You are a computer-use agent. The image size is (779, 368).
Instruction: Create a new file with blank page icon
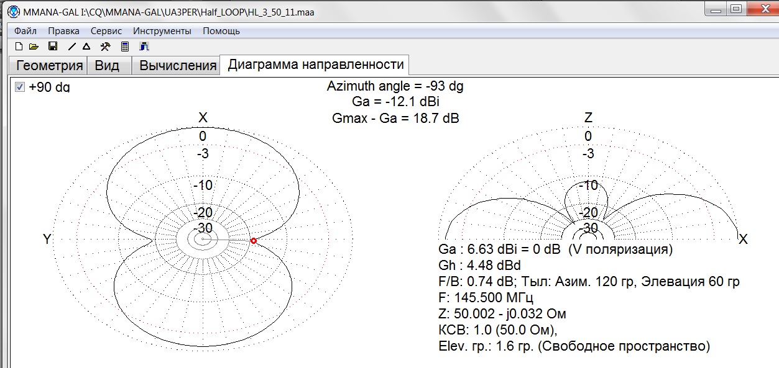point(18,47)
